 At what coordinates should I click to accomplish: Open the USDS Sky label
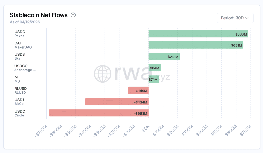(x=20, y=56)
